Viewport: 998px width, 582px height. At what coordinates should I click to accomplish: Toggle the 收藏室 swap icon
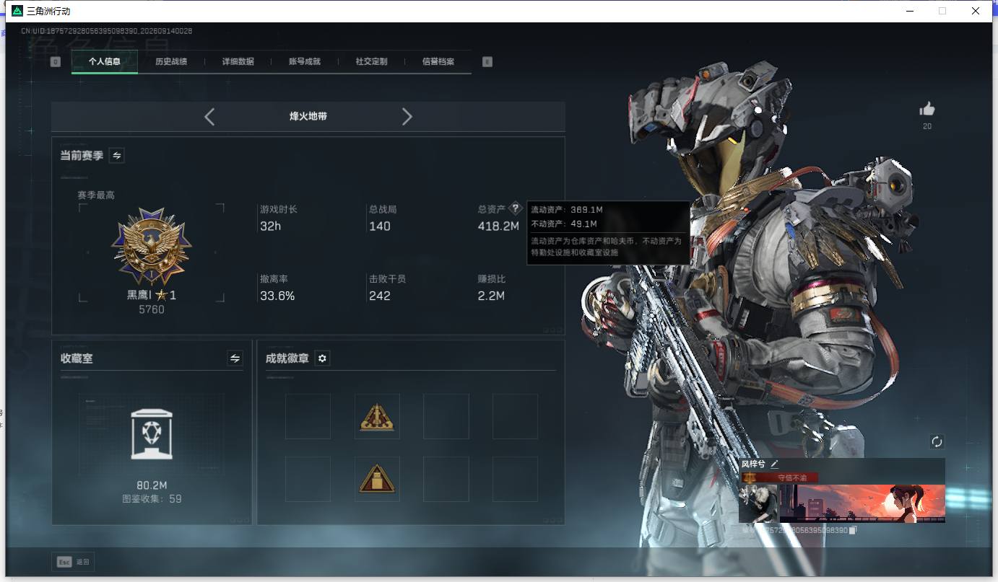coord(235,358)
